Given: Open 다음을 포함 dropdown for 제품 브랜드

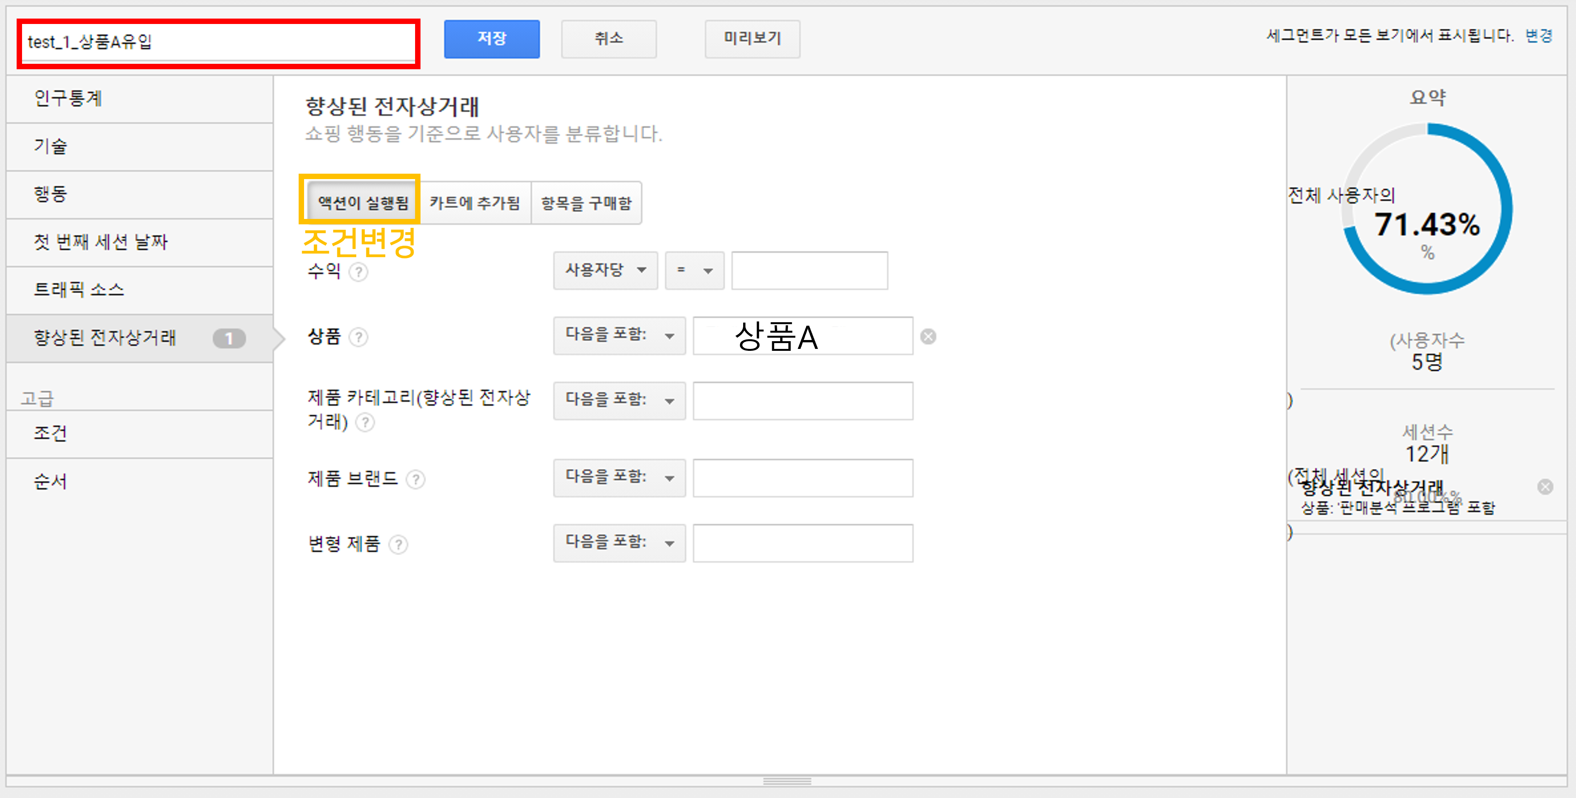Looking at the screenshot, I should click(x=619, y=477).
